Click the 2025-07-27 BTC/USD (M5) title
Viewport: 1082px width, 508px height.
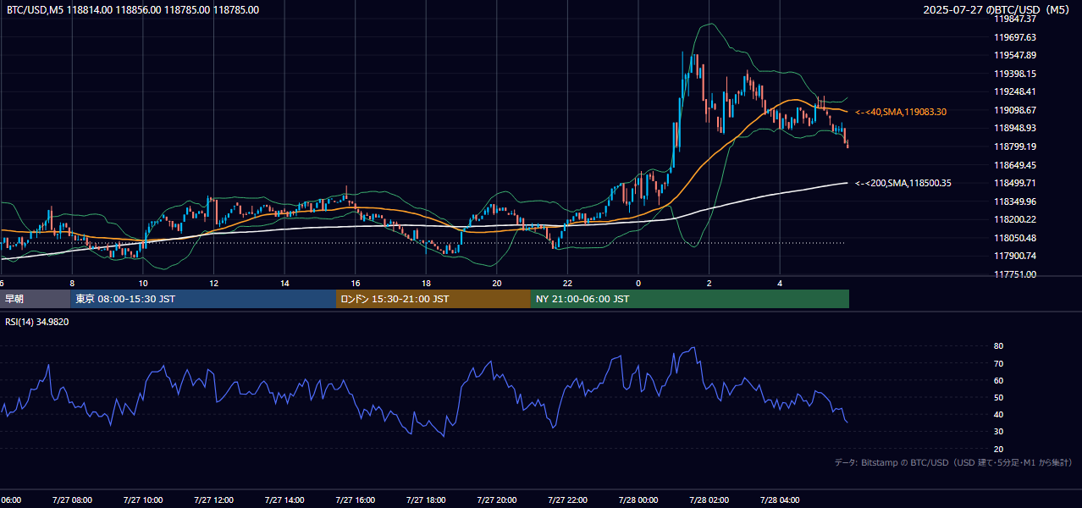(997, 10)
